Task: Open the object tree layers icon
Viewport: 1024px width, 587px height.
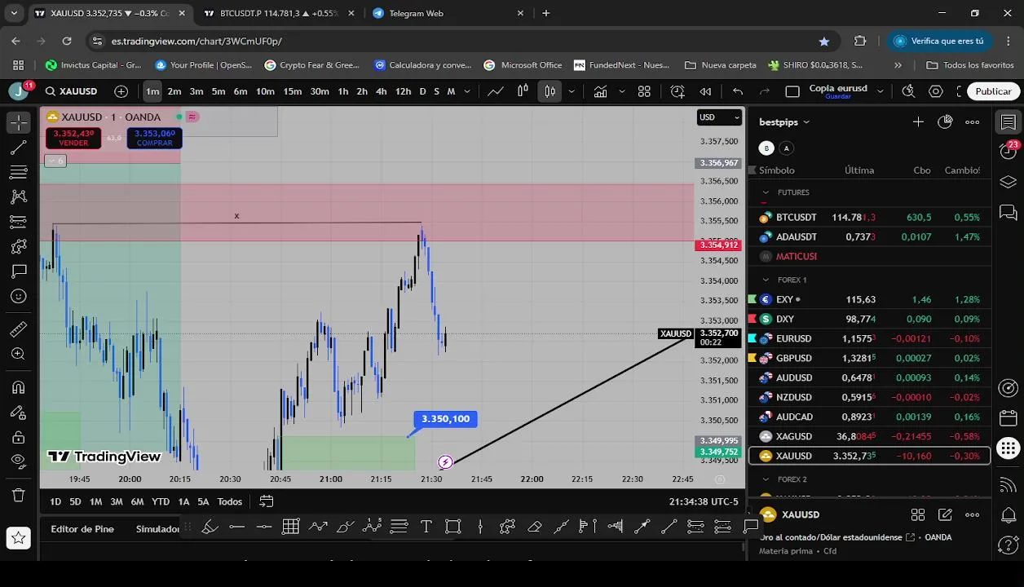Action: click(x=1009, y=182)
